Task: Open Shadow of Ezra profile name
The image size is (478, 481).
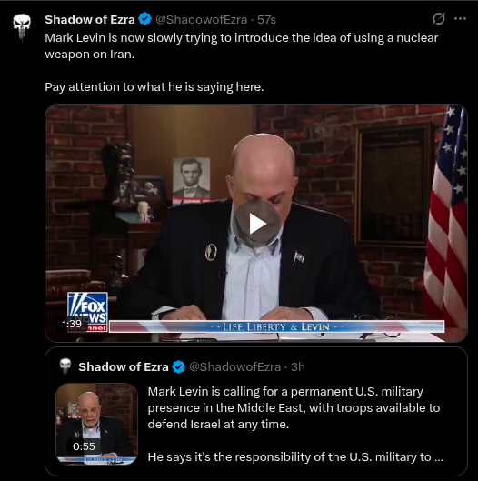Action: (x=90, y=19)
